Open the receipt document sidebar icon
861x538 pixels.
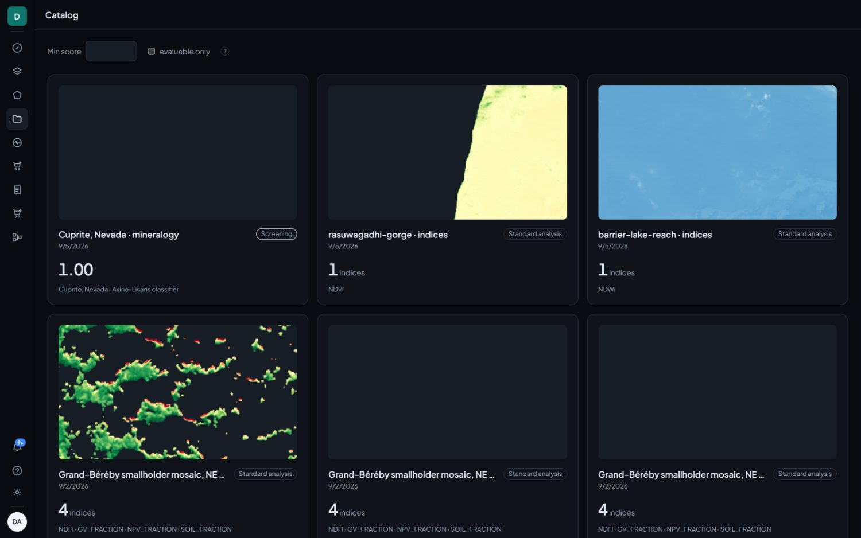[17, 190]
